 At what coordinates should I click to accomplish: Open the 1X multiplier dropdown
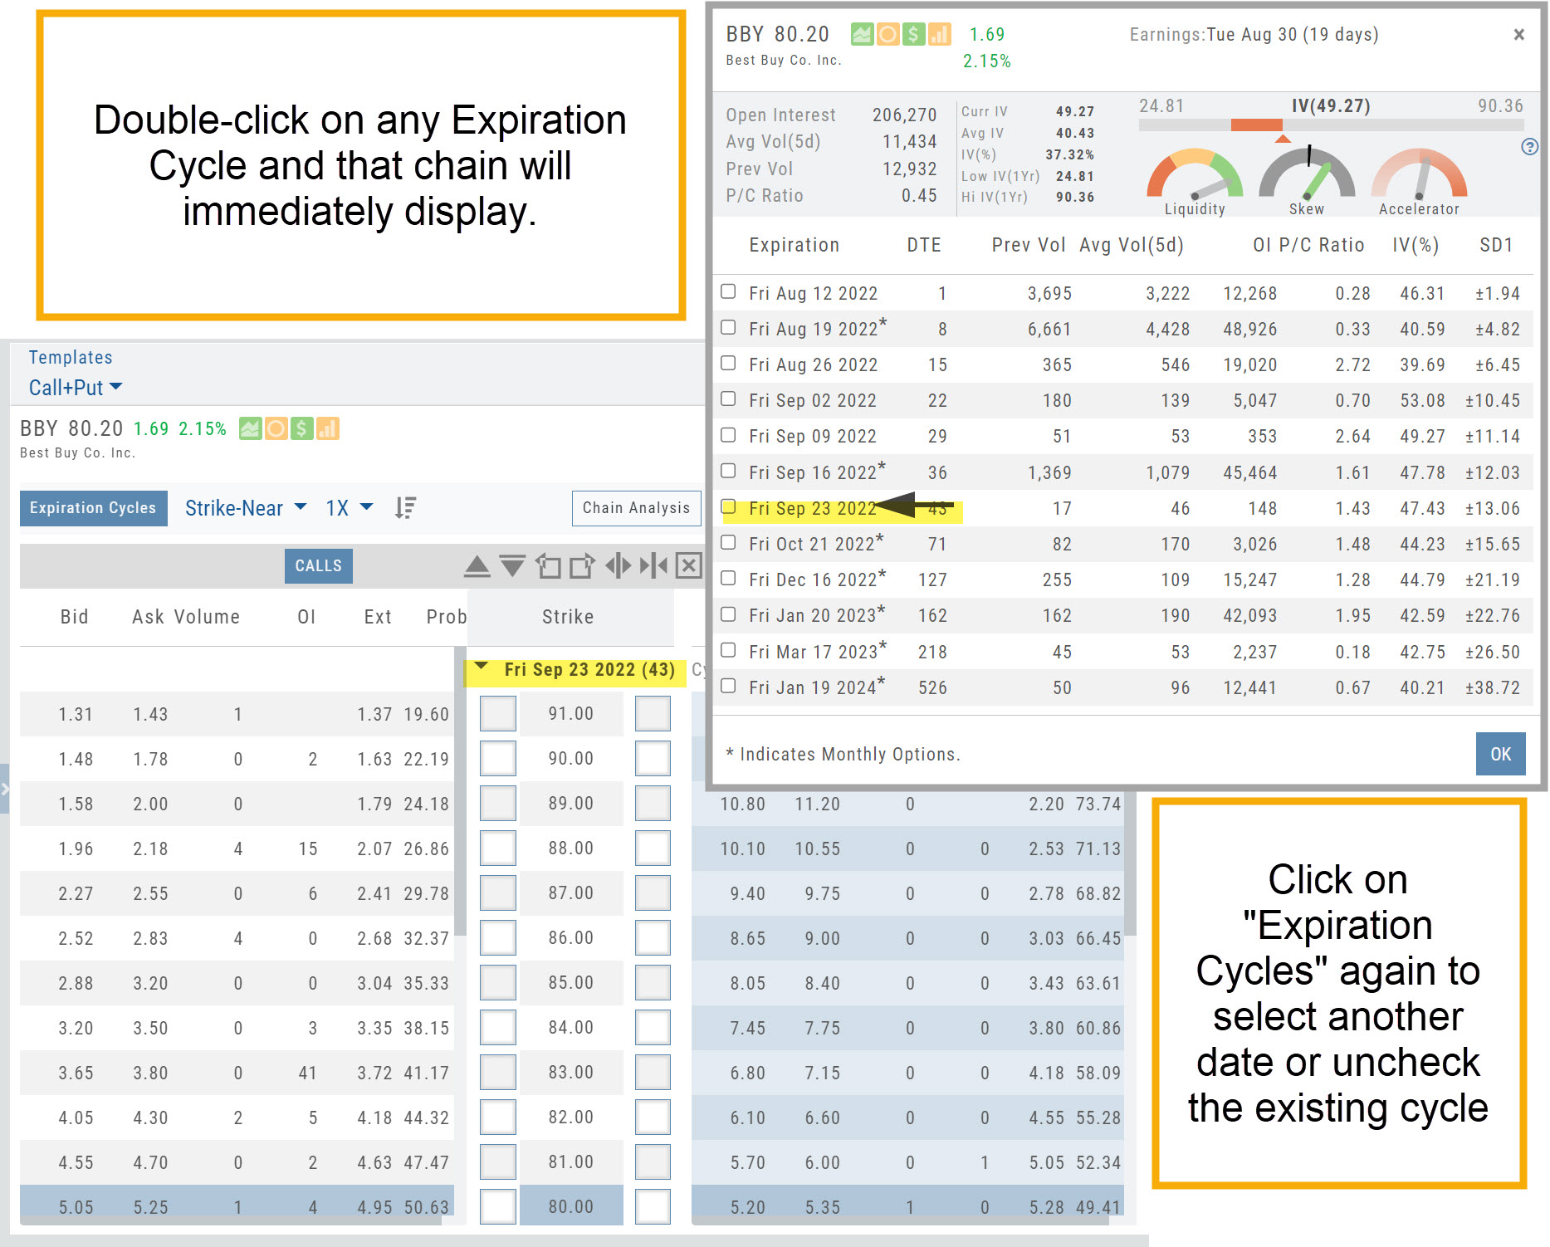(x=349, y=508)
